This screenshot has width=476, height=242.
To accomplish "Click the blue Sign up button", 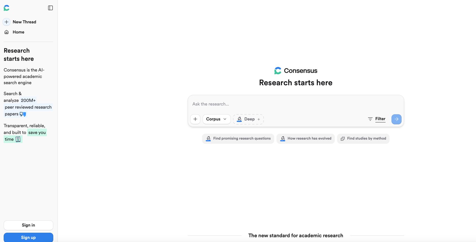I will coord(28,237).
